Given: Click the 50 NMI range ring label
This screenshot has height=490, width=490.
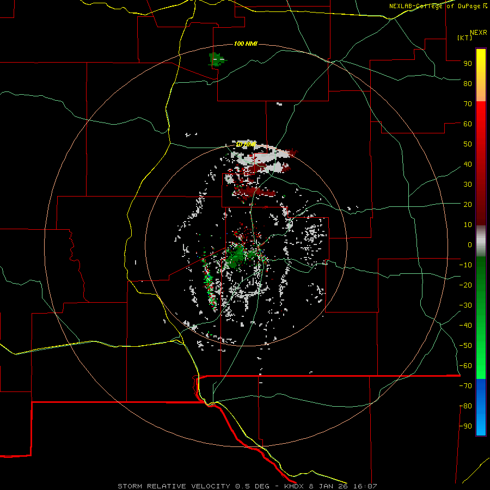Looking at the screenshot, I should click(246, 144).
